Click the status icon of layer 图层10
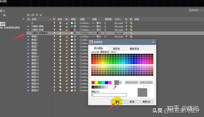204x117 pixels. pos(28,57)
